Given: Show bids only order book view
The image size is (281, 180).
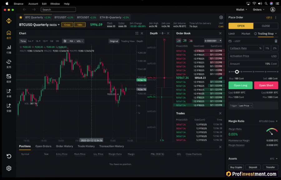Looking at the screenshot, I should coord(185,41).
